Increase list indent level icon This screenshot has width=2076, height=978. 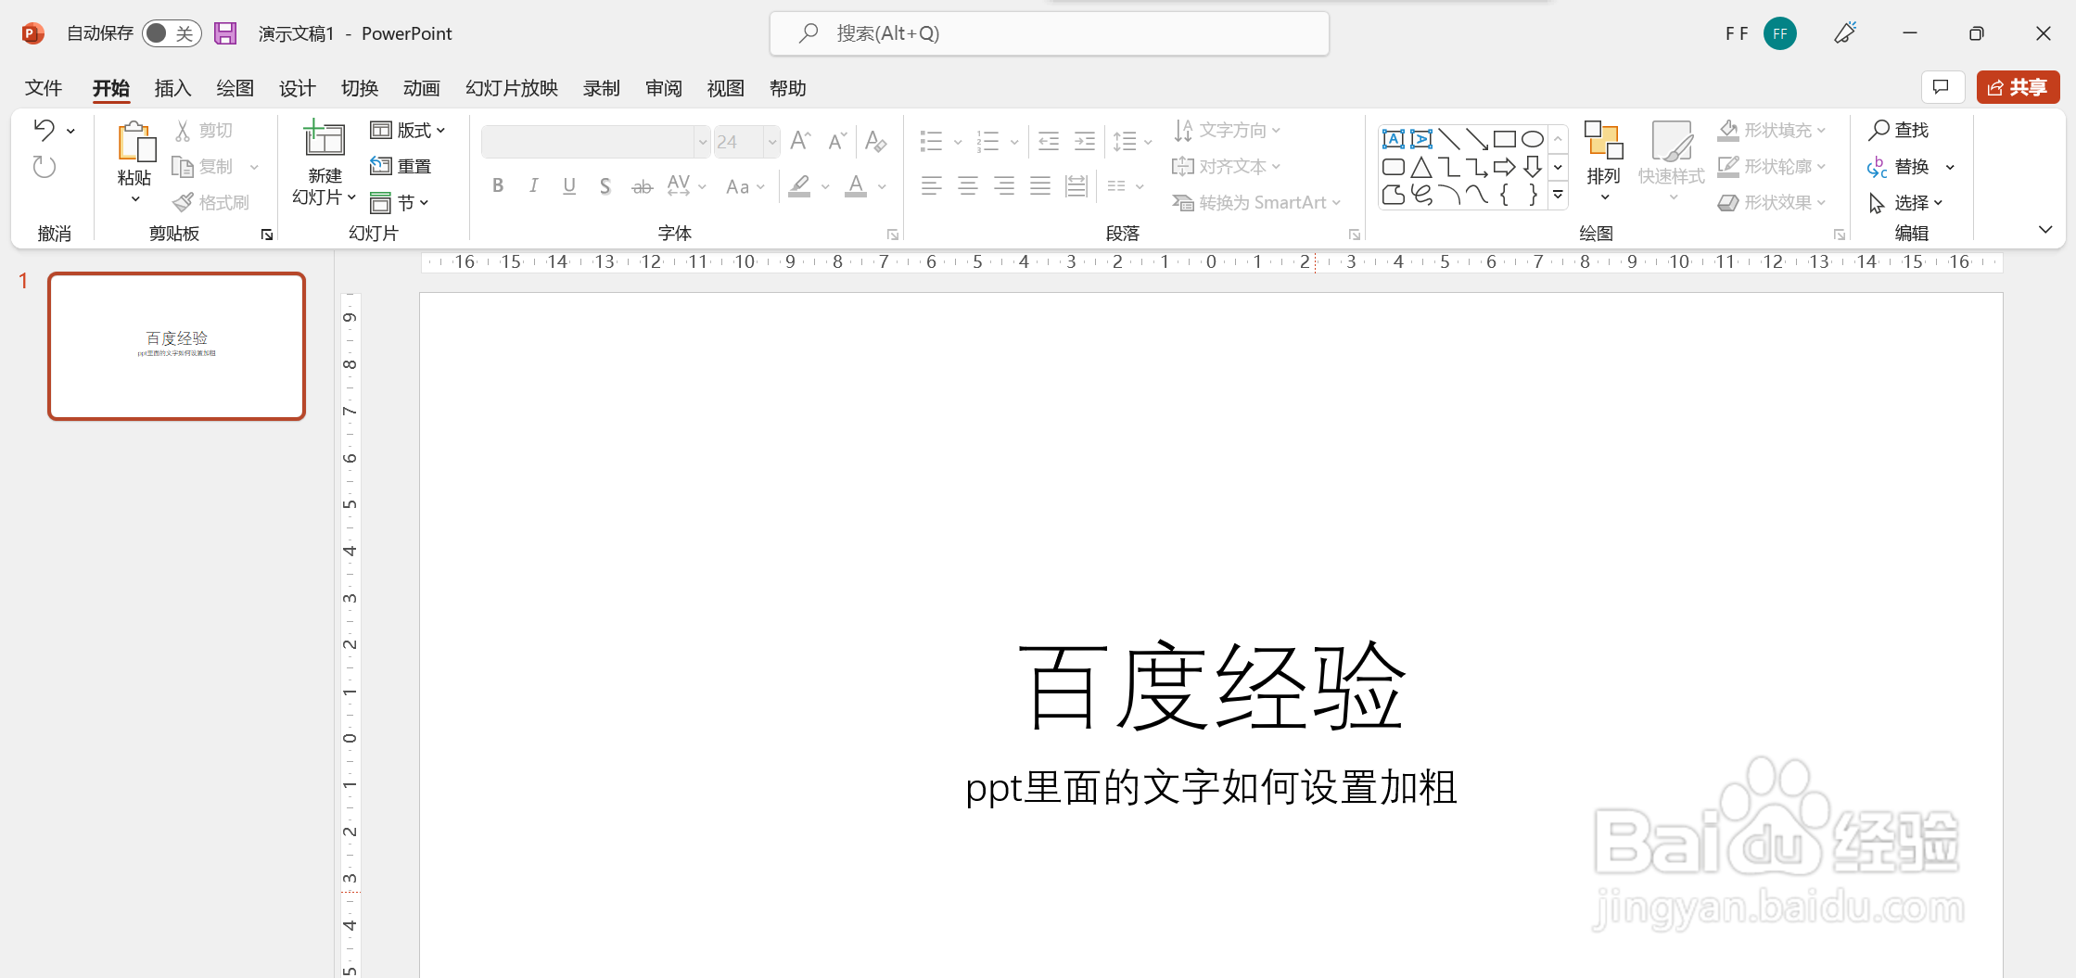tap(1085, 141)
